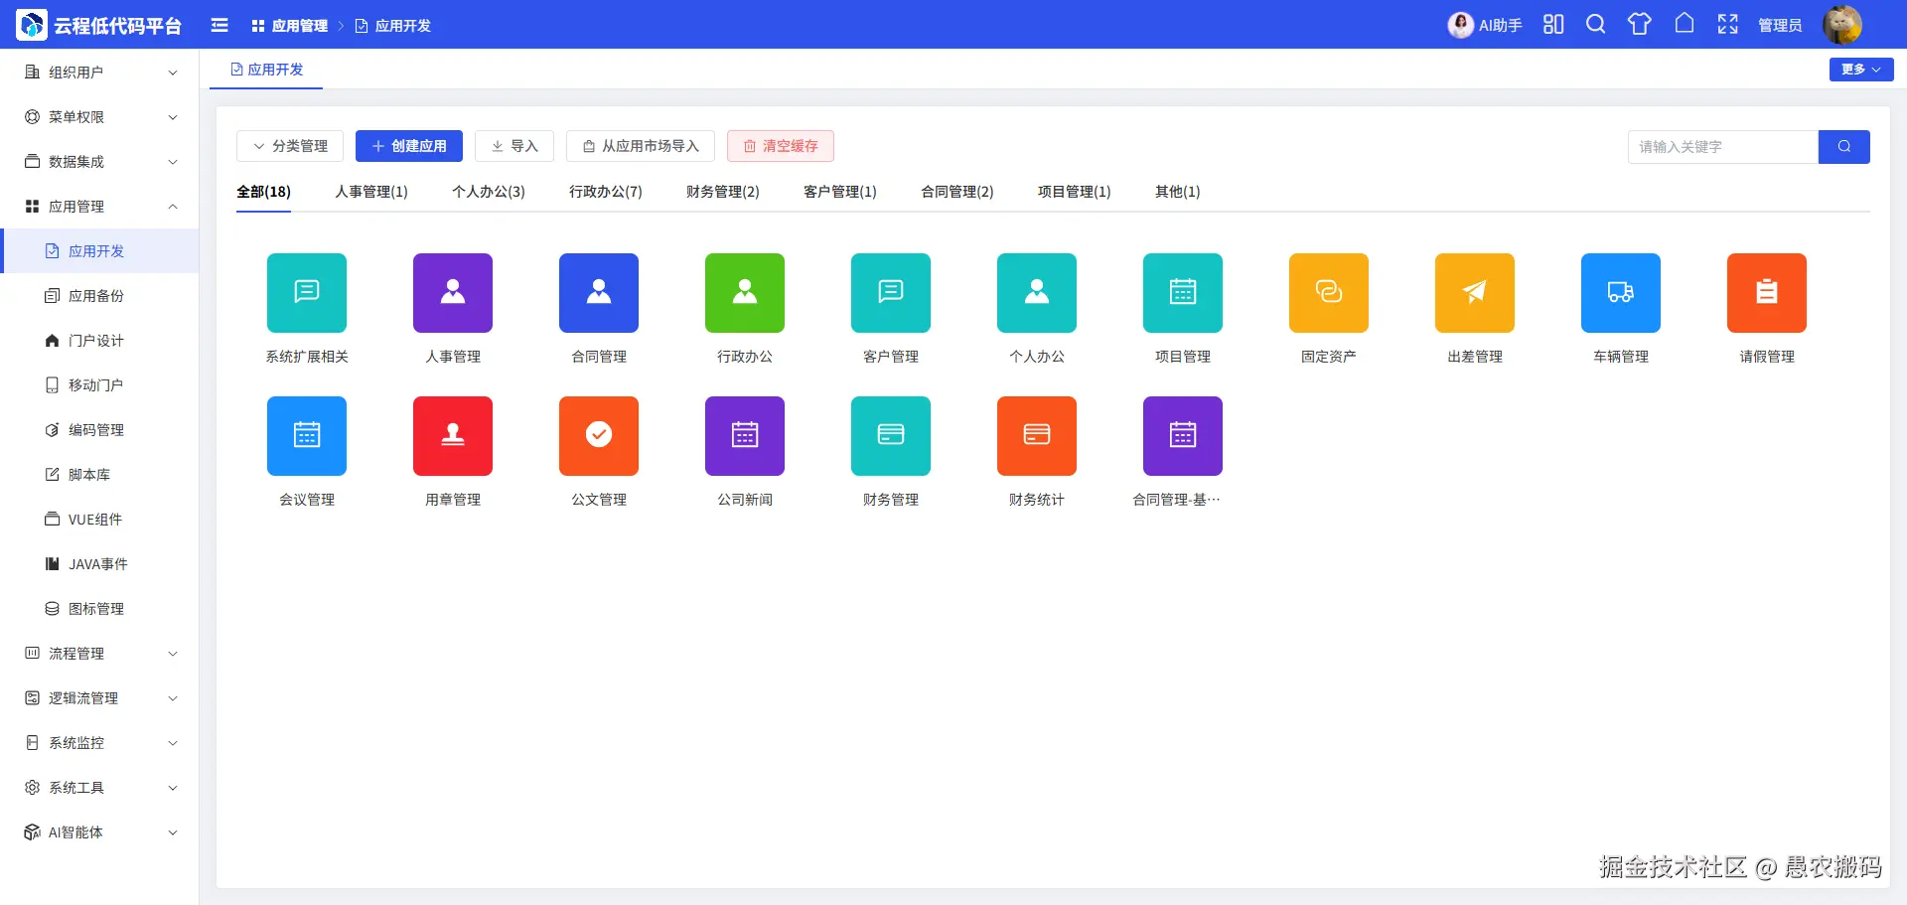Expand the 流程管理 sidebar menu

tap(99, 654)
